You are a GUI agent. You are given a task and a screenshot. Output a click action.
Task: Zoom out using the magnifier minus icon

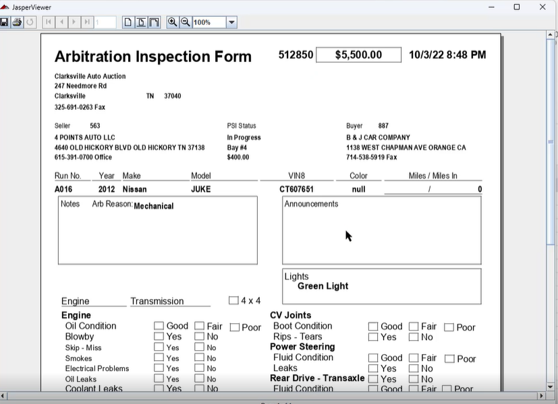(x=185, y=22)
